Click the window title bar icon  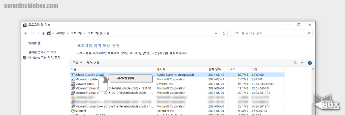25,25
